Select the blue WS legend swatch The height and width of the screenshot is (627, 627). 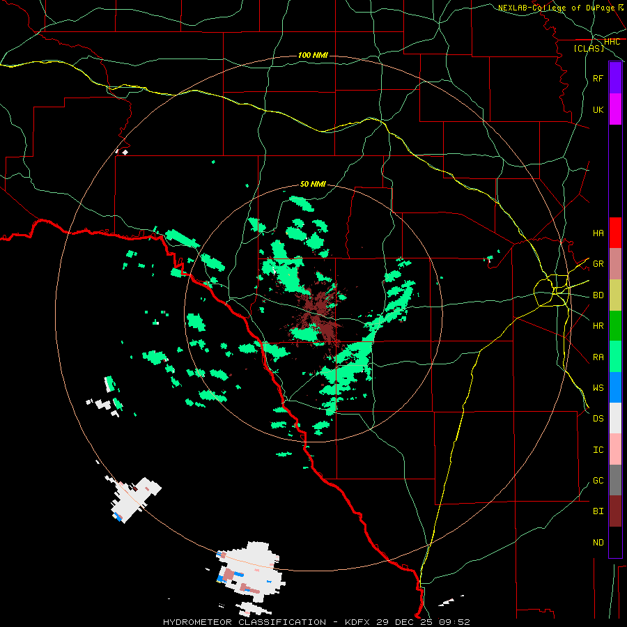(x=615, y=387)
